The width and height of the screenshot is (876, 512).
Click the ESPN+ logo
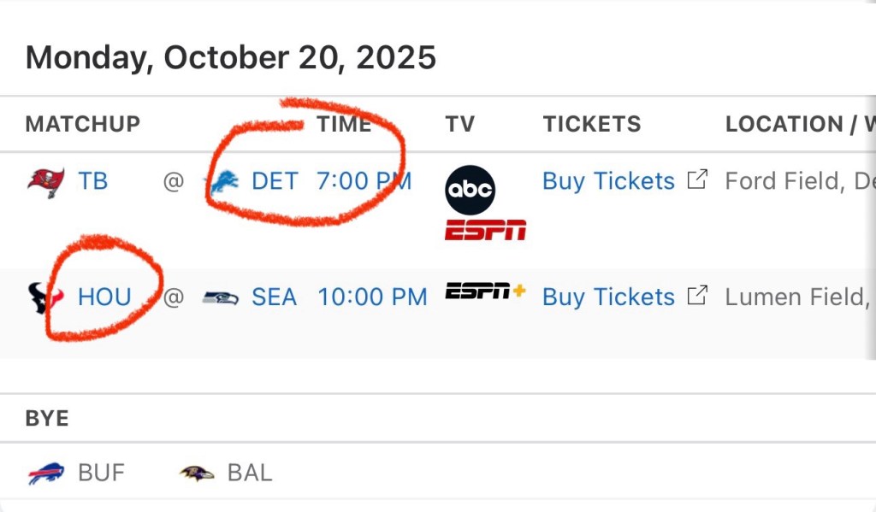click(x=485, y=291)
